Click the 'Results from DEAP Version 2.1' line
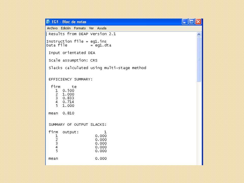Screen dimensions: 244x183 [x=82, y=34]
